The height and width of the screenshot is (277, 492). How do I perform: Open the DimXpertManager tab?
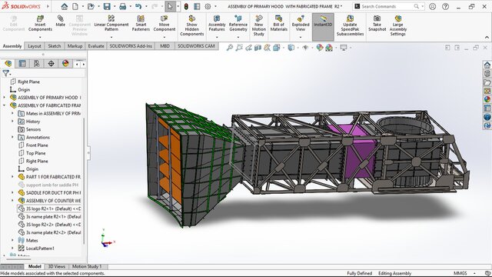tap(51, 63)
